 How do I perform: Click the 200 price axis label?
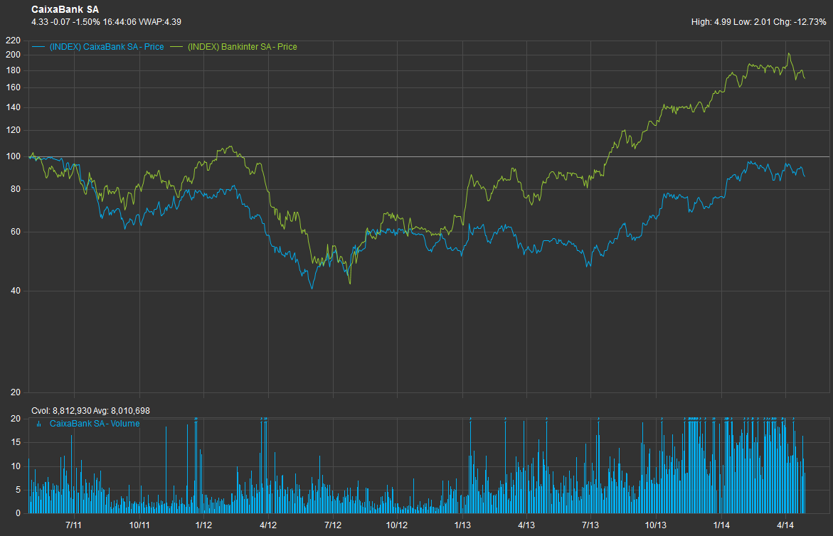pyautogui.click(x=13, y=55)
